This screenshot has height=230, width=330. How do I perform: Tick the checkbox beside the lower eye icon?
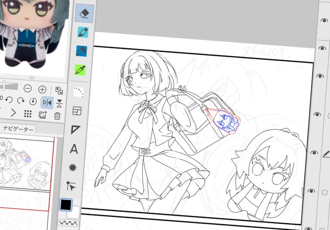[x=325, y=192]
